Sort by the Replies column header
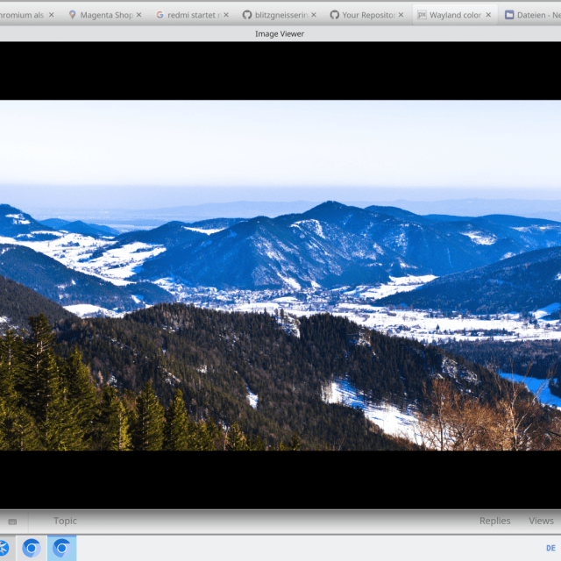561x561 pixels. point(494,521)
